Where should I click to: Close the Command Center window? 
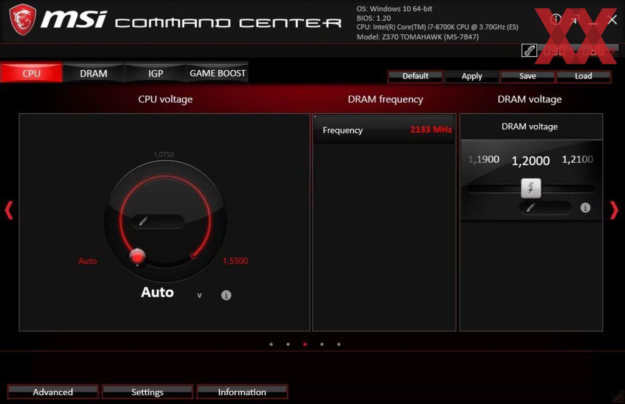pos(612,20)
